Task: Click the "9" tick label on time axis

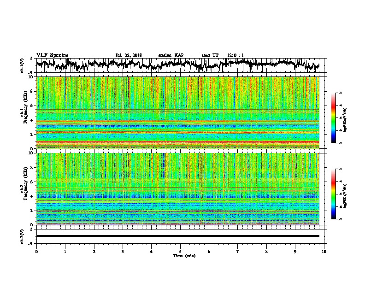Action: click(295, 252)
